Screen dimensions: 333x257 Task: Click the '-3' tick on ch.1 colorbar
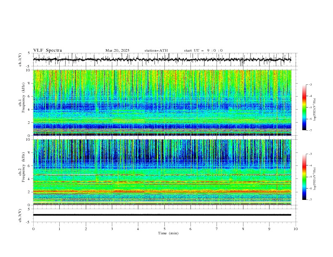coord(310,85)
